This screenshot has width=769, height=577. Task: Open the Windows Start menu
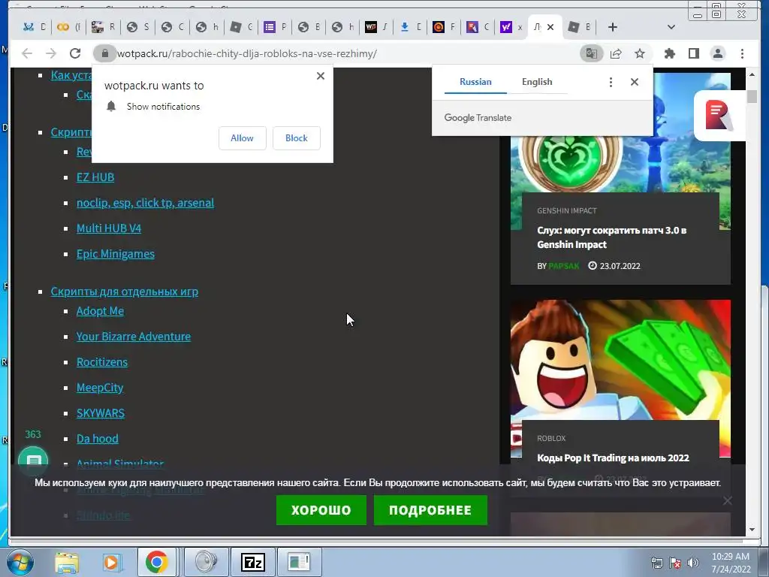point(20,562)
